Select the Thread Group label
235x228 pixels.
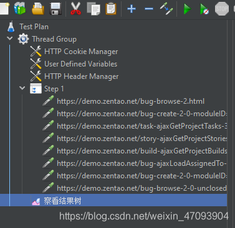click(54, 39)
